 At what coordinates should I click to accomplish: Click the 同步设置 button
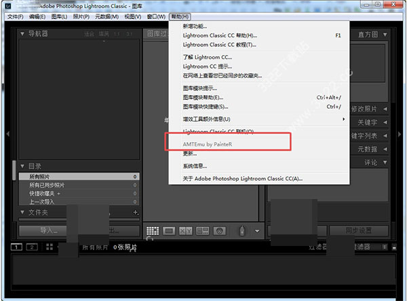pos(359,230)
